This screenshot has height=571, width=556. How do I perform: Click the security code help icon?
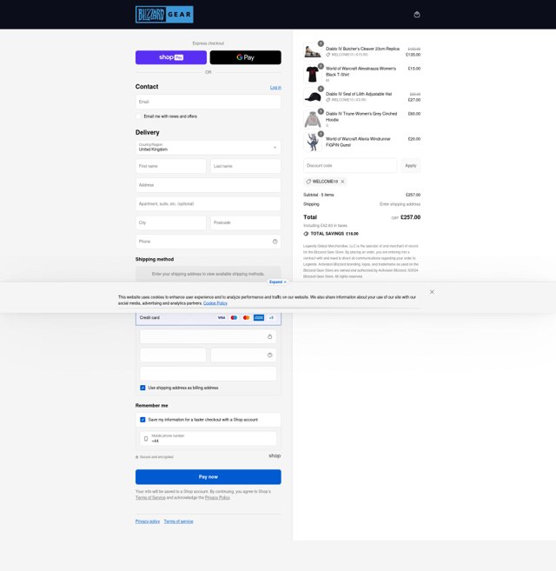pos(270,355)
